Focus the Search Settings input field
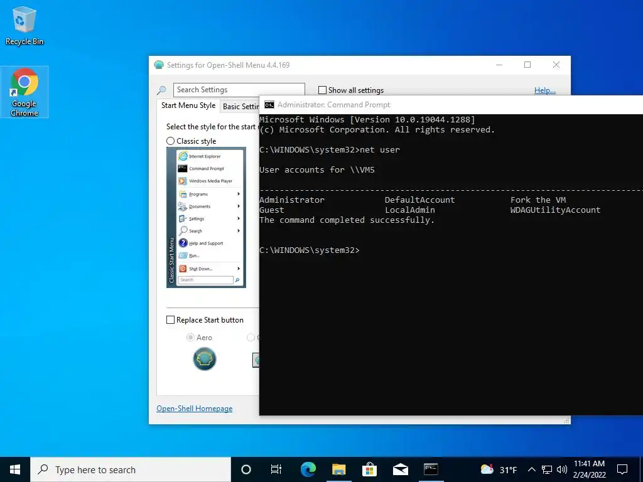 tap(239, 90)
